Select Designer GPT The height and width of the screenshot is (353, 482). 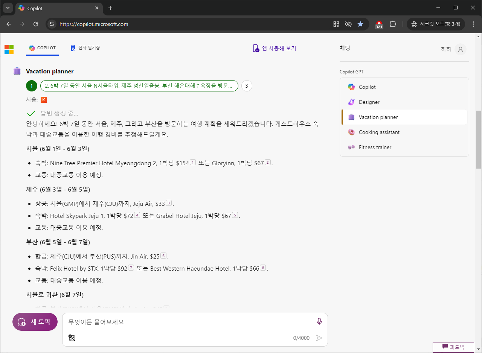point(404,102)
